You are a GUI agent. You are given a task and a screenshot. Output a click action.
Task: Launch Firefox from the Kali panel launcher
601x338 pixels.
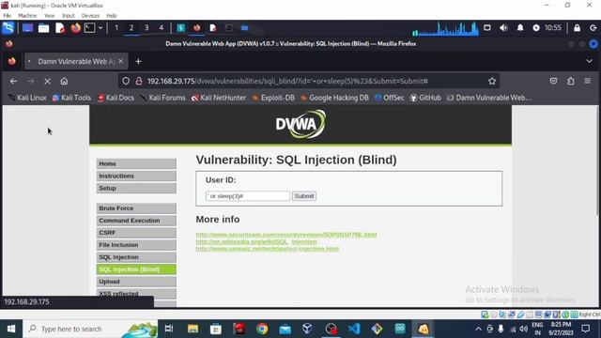pyautogui.click(x=75, y=28)
